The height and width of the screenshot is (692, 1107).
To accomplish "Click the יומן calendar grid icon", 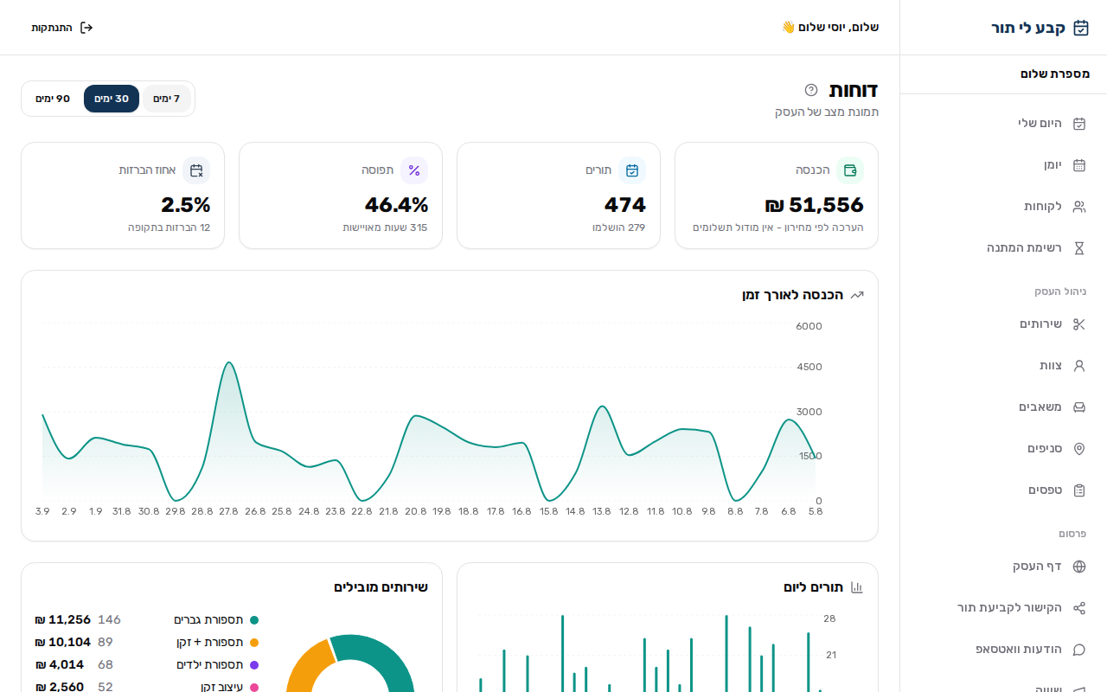I will pyautogui.click(x=1079, y=165).
